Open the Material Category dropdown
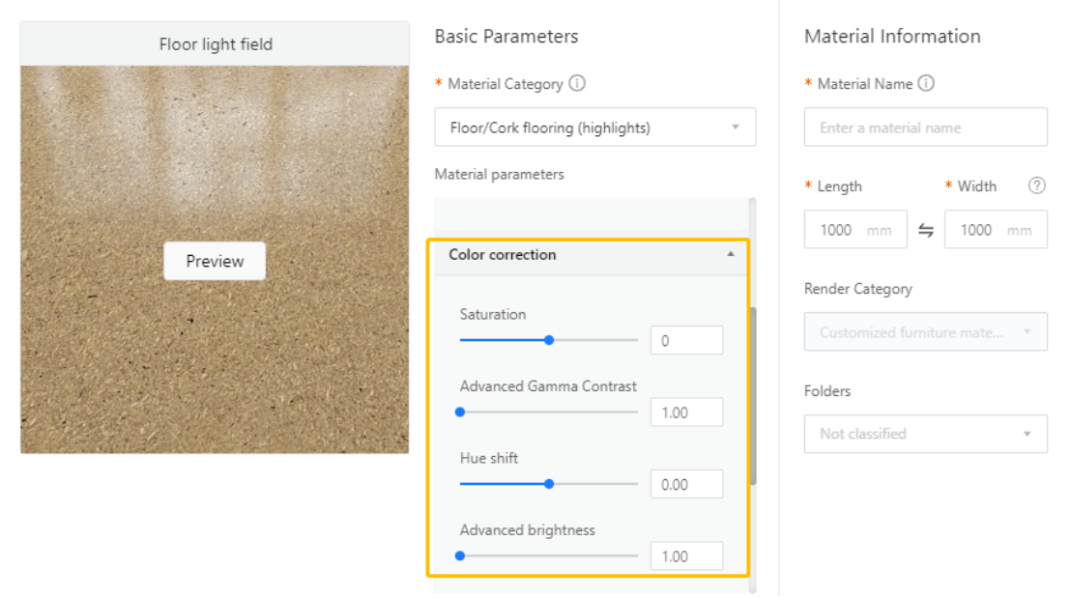The image size is (1070, 597). [x=594, y=128]
